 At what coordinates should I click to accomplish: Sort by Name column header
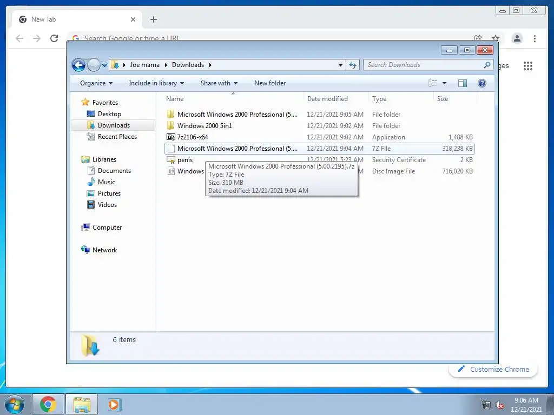pos(233,99)
